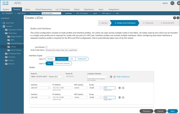The image size is (180, 114).
Task: Click the Tenant Search input field
Action: point(51,13)
